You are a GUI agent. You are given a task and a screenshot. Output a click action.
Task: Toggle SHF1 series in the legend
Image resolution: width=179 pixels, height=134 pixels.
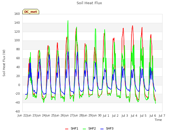72,128
